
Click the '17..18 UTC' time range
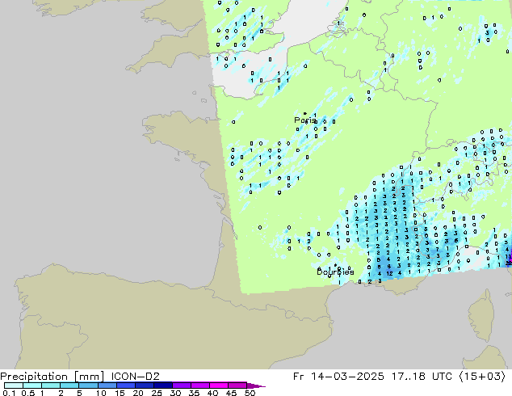[422, 377]
